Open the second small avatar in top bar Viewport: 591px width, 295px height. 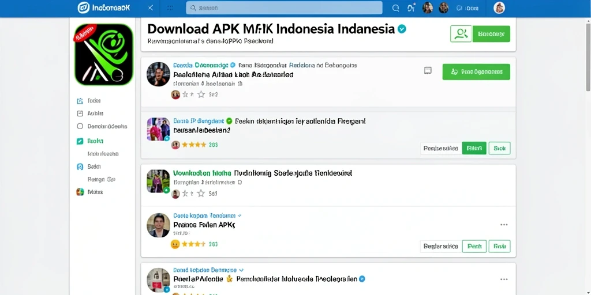(443, 7)
